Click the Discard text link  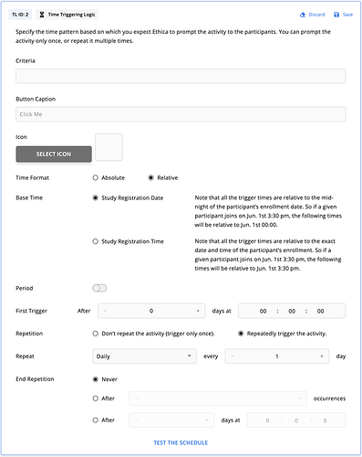(x=316, y=15)
